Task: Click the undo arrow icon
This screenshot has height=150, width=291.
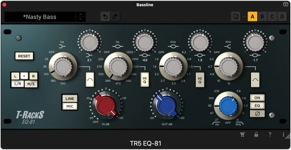Action: point(105,17)
